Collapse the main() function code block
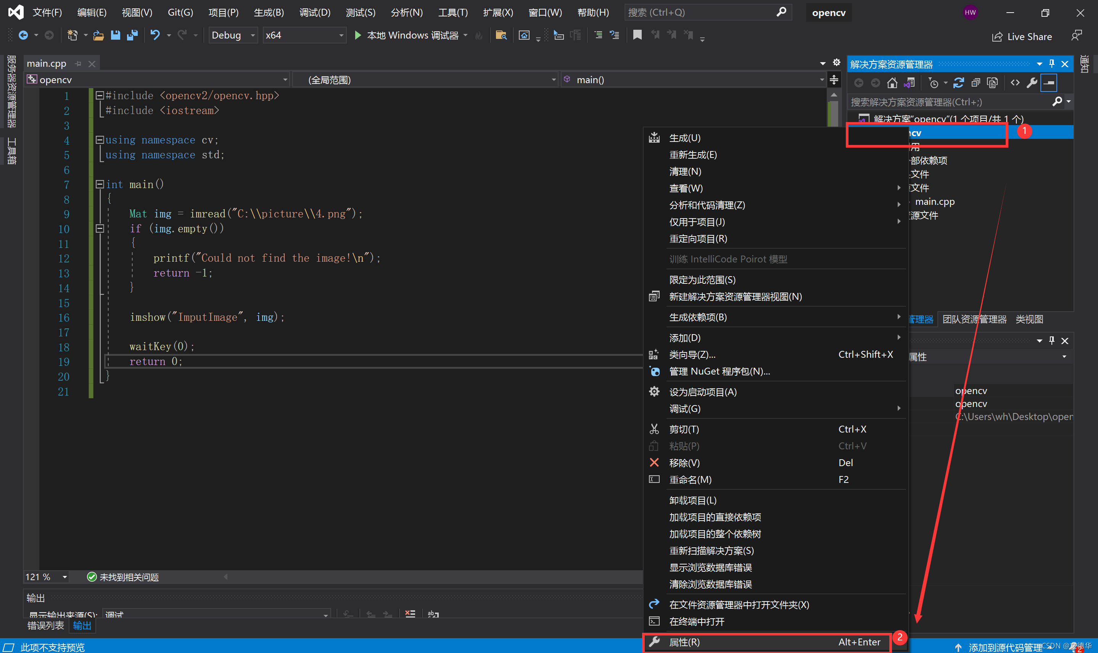 tap(100, 184)
